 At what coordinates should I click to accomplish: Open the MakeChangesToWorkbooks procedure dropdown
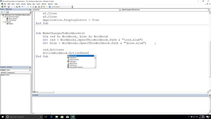point(208,10)
